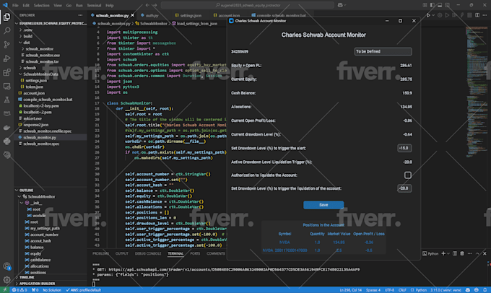Click Split Editor Right icon
The image size is (491, 293).
click(477, 15)
